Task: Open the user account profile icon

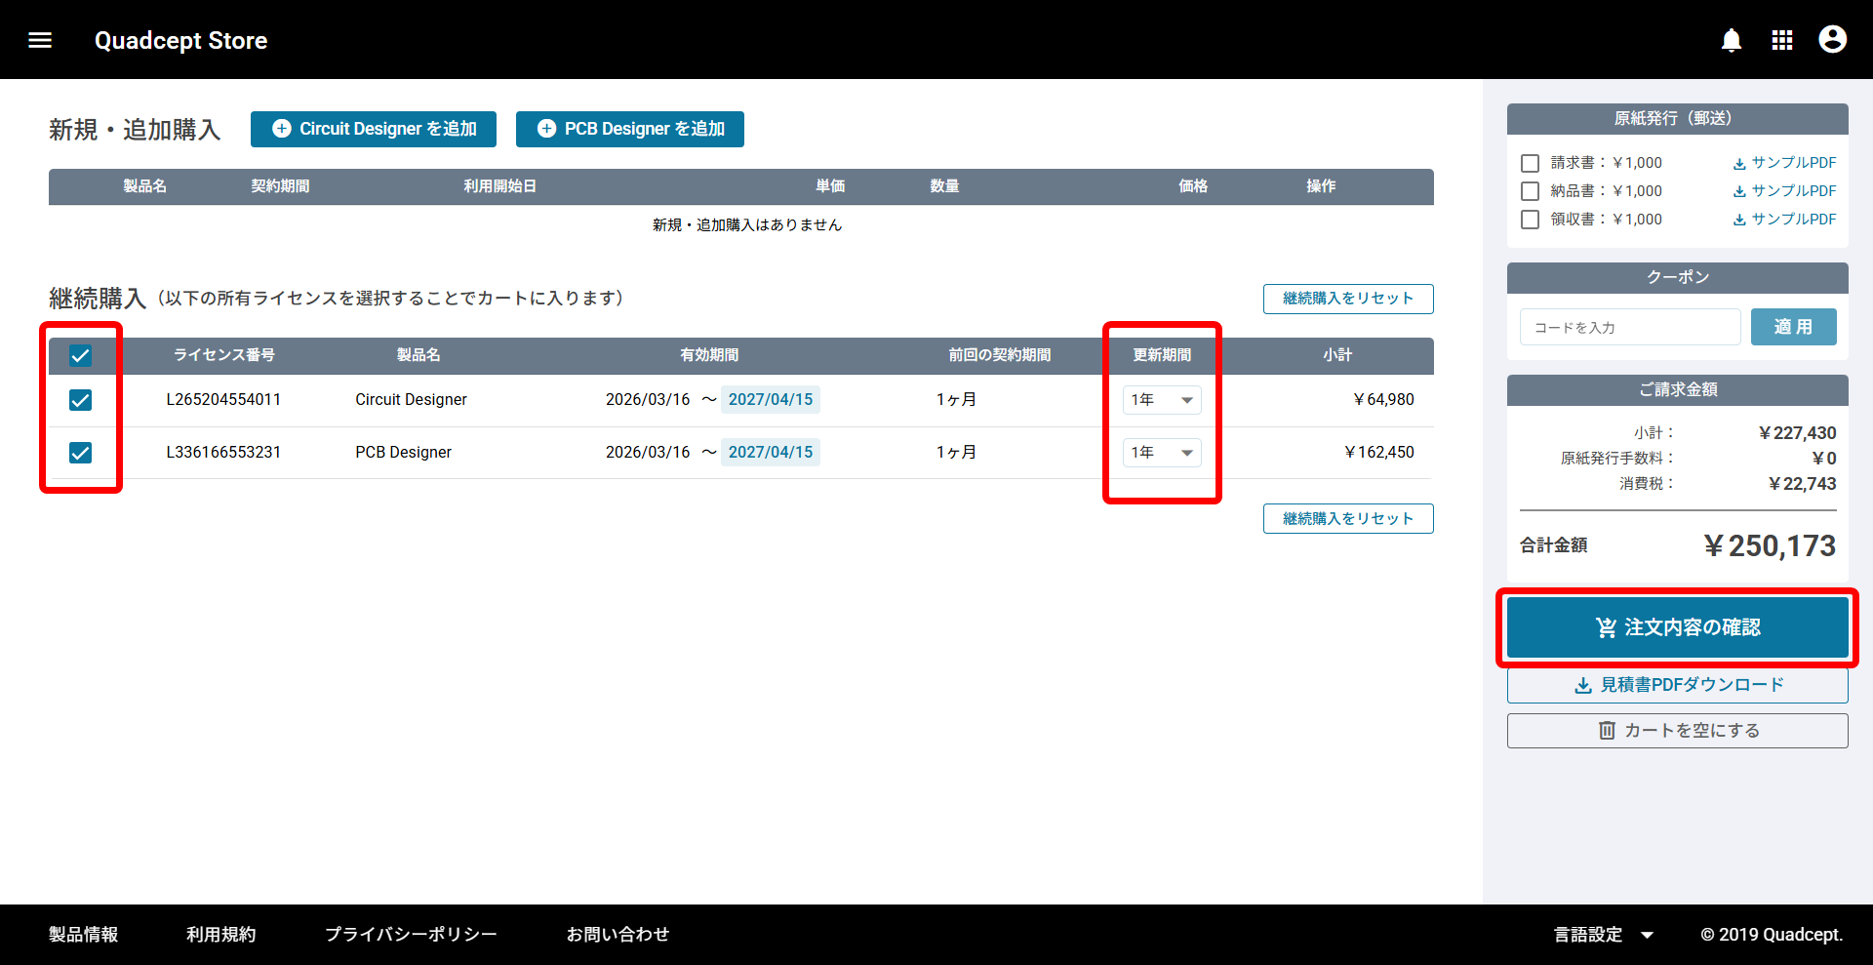Action: pos(1832,40)
